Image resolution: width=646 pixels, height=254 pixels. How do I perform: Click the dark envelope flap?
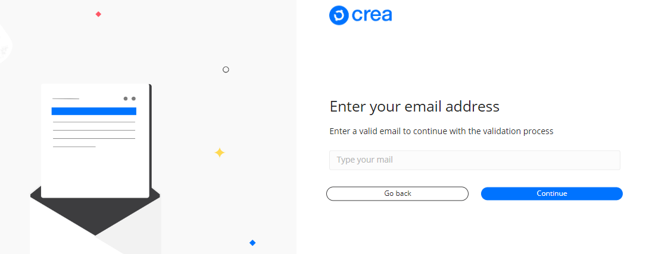(x=95, y=214)
